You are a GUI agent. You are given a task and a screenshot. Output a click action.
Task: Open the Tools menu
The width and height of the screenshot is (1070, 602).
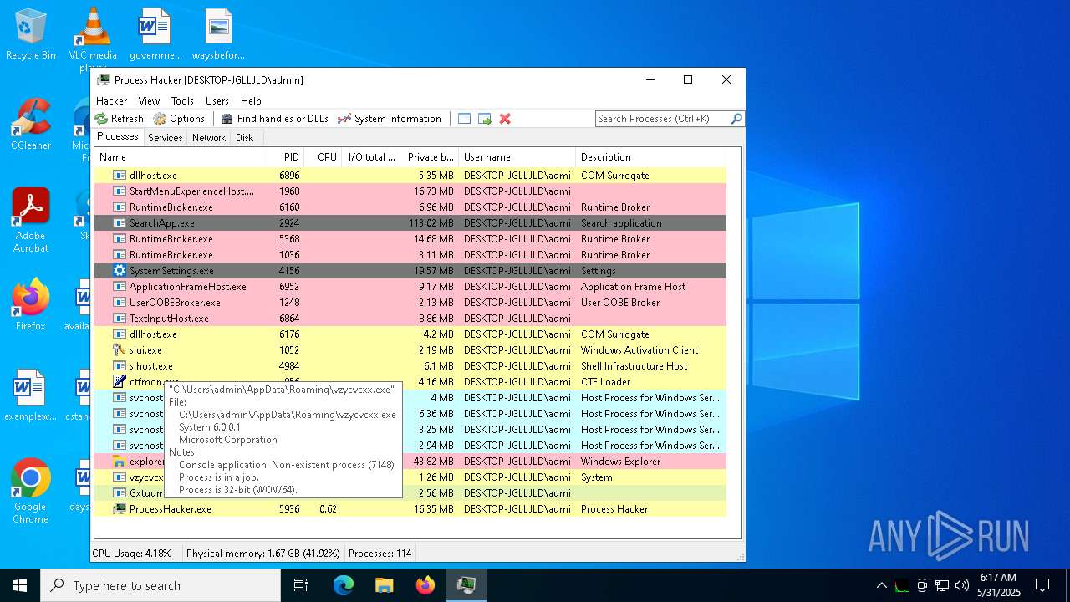point(182,101)
